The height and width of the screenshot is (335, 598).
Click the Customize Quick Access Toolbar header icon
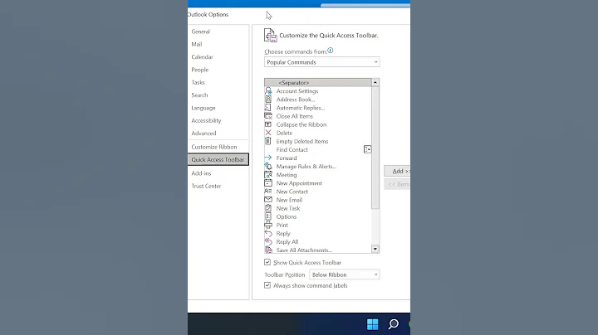(271, 36)
